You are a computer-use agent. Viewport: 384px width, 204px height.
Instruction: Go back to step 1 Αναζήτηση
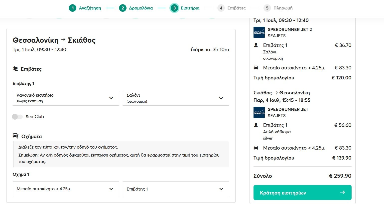click(85, 8)
